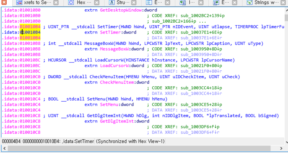Switch to the Stru… (Structures) tab
This screenshot has width=288, height=153.
[123, 3]
